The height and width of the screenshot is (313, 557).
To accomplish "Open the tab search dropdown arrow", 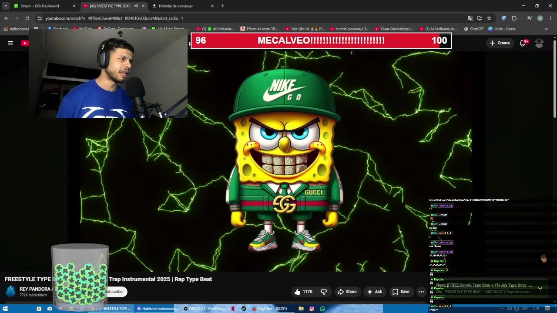I will click(x=6, y=6).
